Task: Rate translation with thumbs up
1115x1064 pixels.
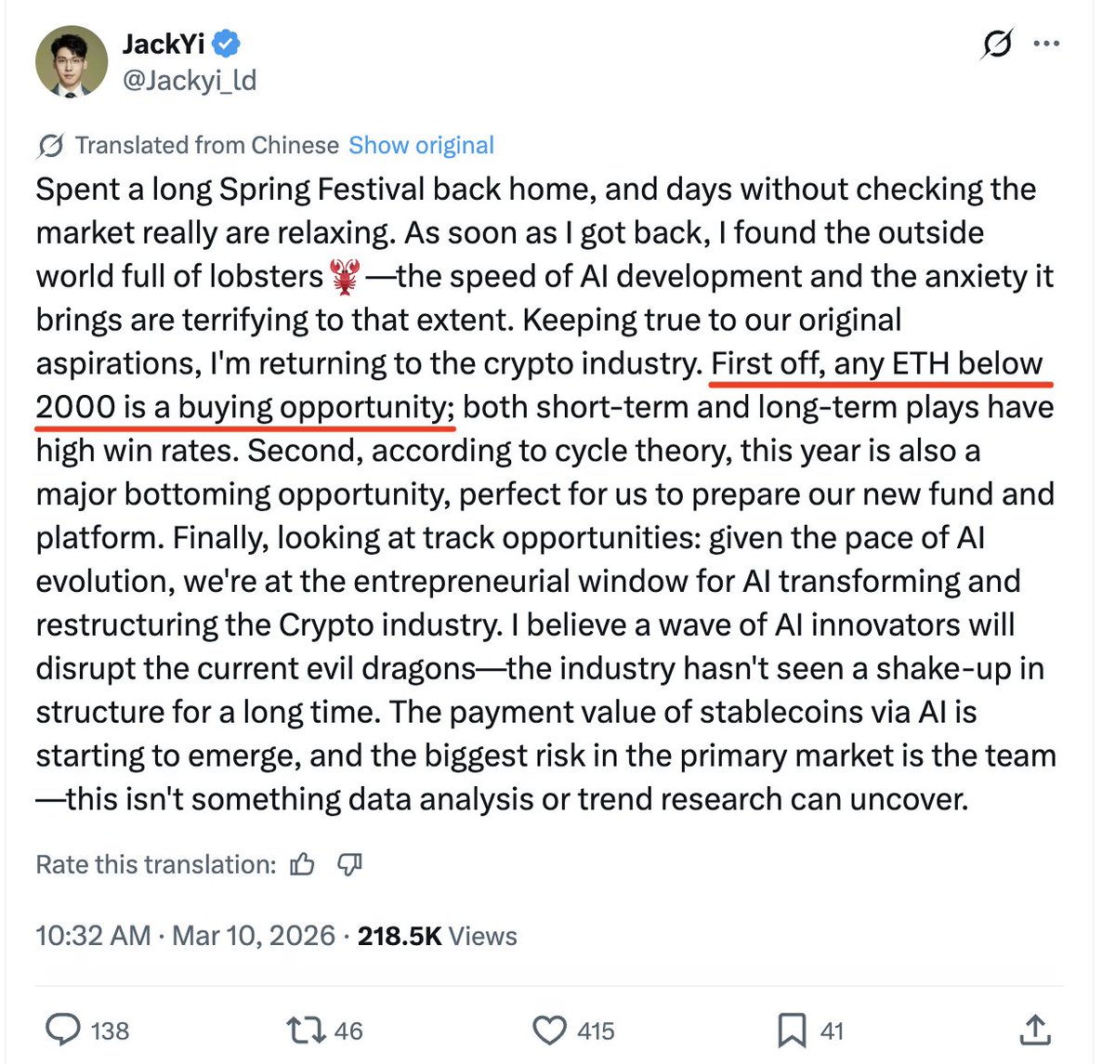Action: tap(302, 865)
